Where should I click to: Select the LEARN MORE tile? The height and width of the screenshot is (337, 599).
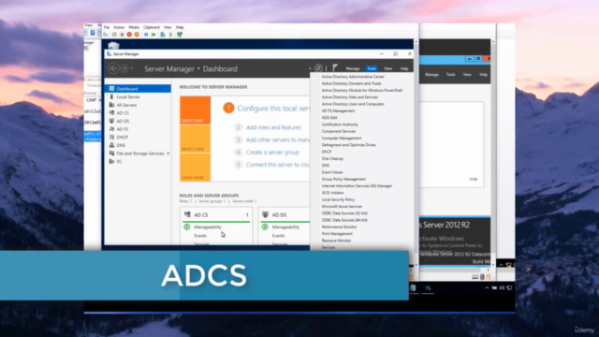[x=196, y=168]
